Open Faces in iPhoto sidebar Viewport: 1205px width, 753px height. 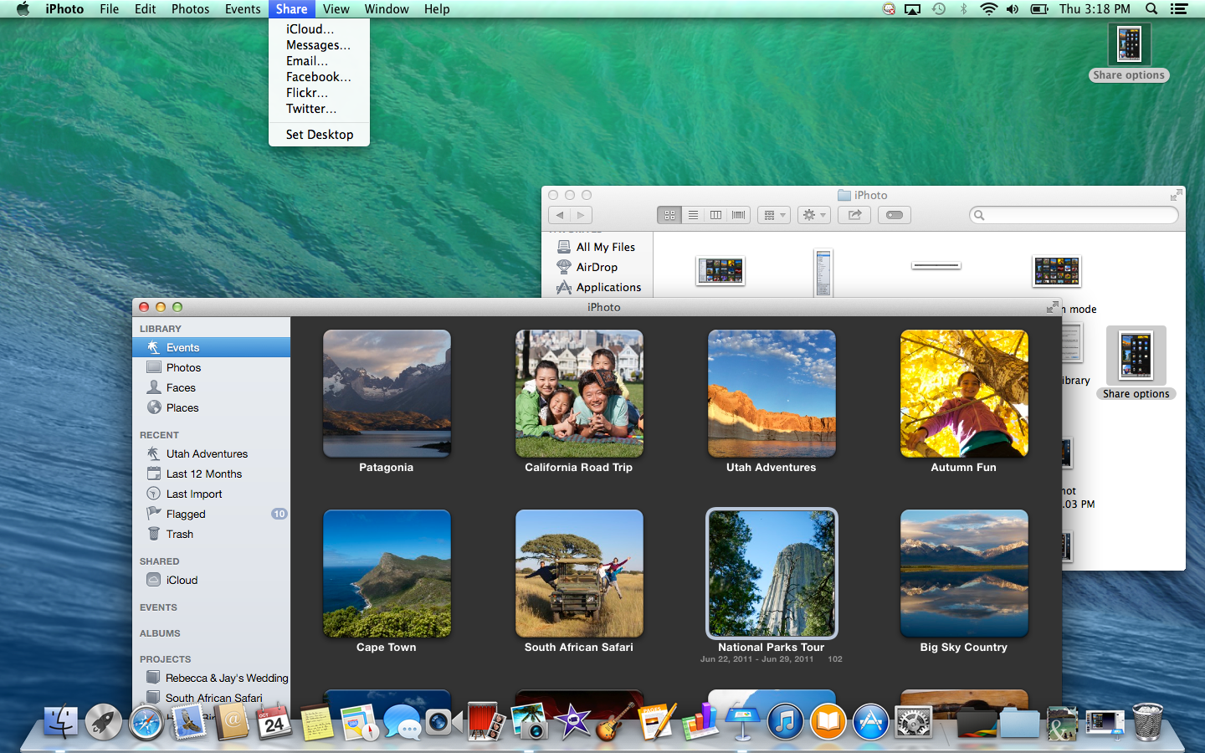212,387
